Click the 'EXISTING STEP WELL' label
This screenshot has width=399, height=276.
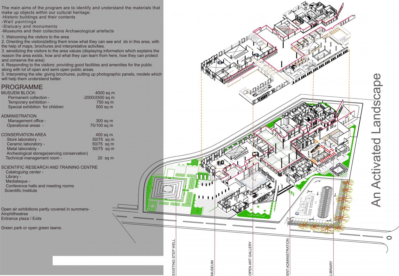tap(174, 257)
